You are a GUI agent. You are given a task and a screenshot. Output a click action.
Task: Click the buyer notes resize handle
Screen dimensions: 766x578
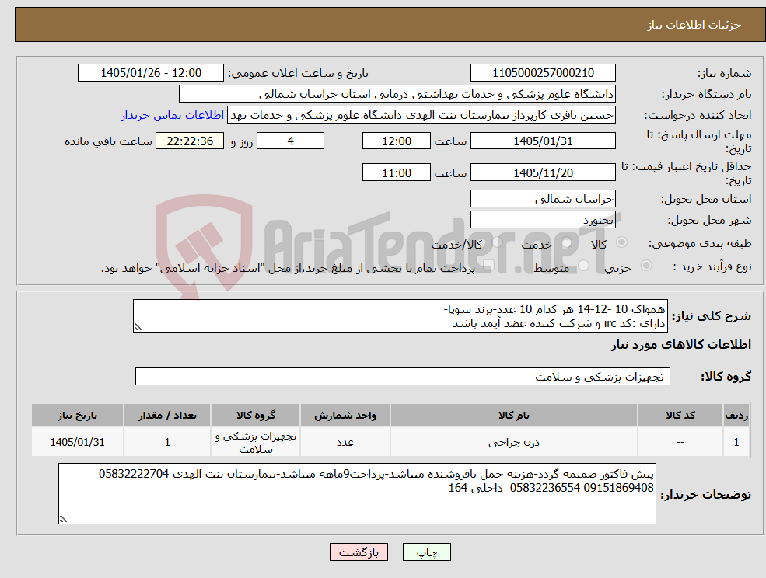pyautogui.click(x=63, y=519)
